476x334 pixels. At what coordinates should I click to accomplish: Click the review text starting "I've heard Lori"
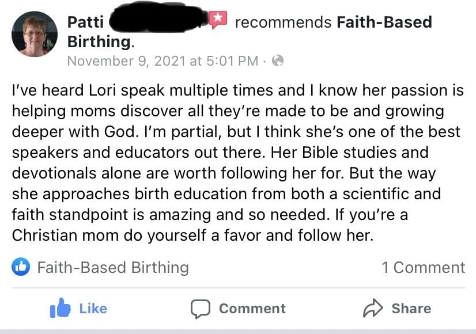[x=237, y=91]
